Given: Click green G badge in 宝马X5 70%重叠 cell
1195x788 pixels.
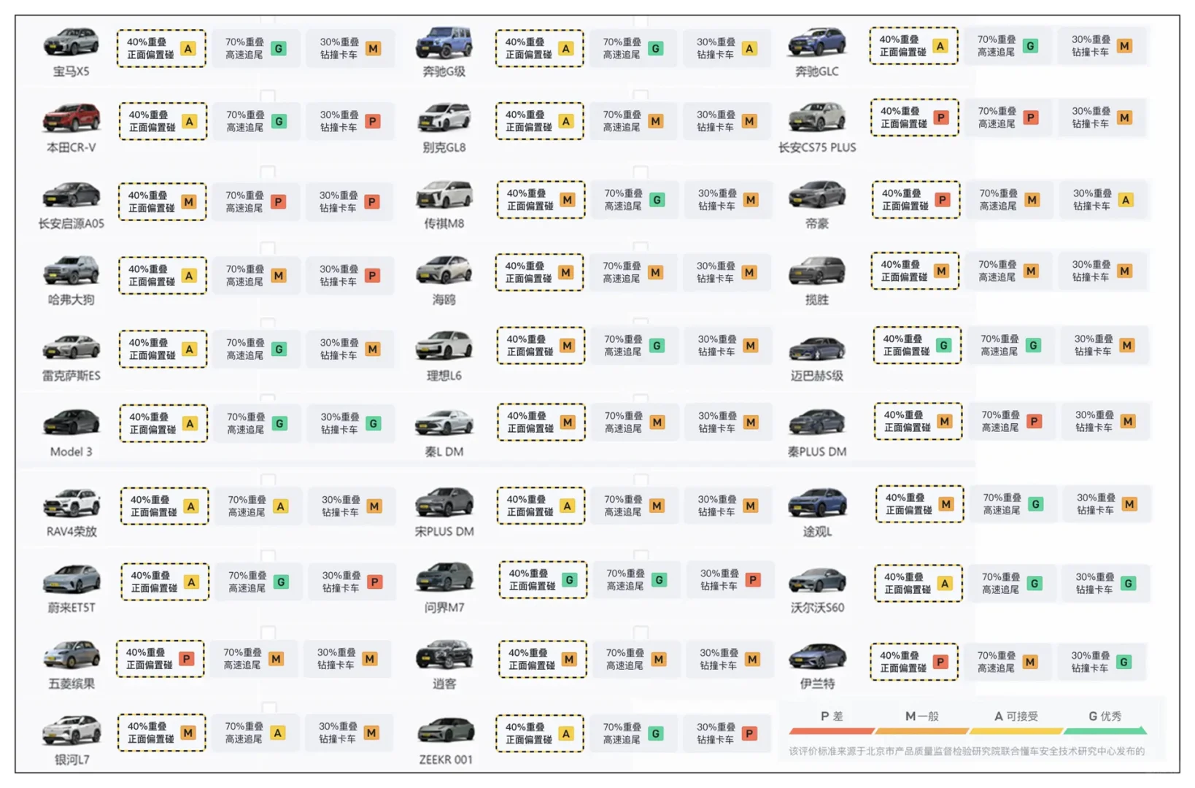Looking at the screenshot, I should click(x=279, y=49).
